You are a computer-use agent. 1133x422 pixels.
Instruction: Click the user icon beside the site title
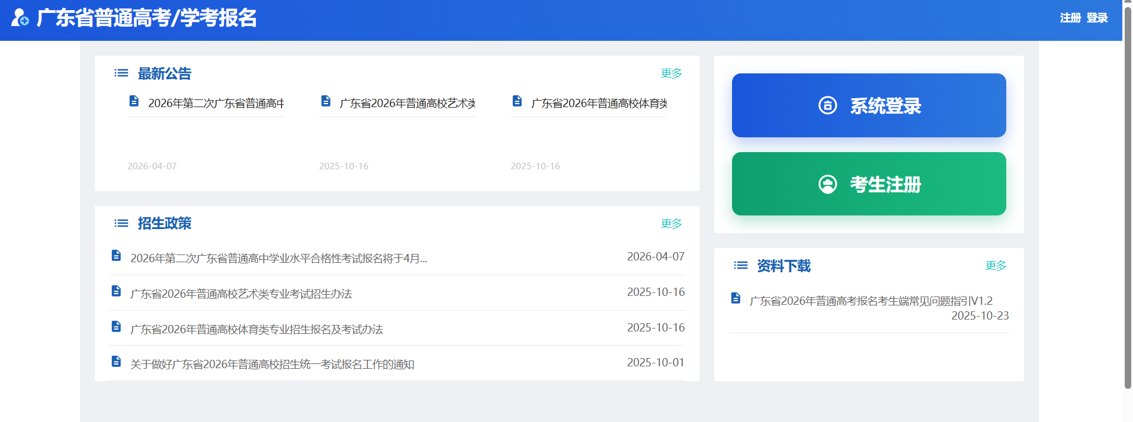tap(20, 18)
